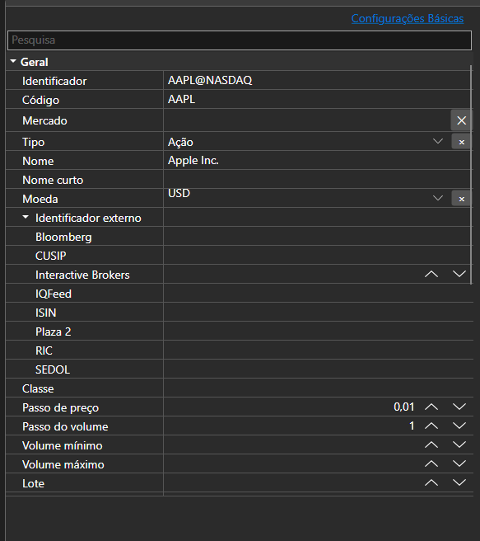Increase Passo do volume value
Viewport: 480px width, 541px height.
431,426
